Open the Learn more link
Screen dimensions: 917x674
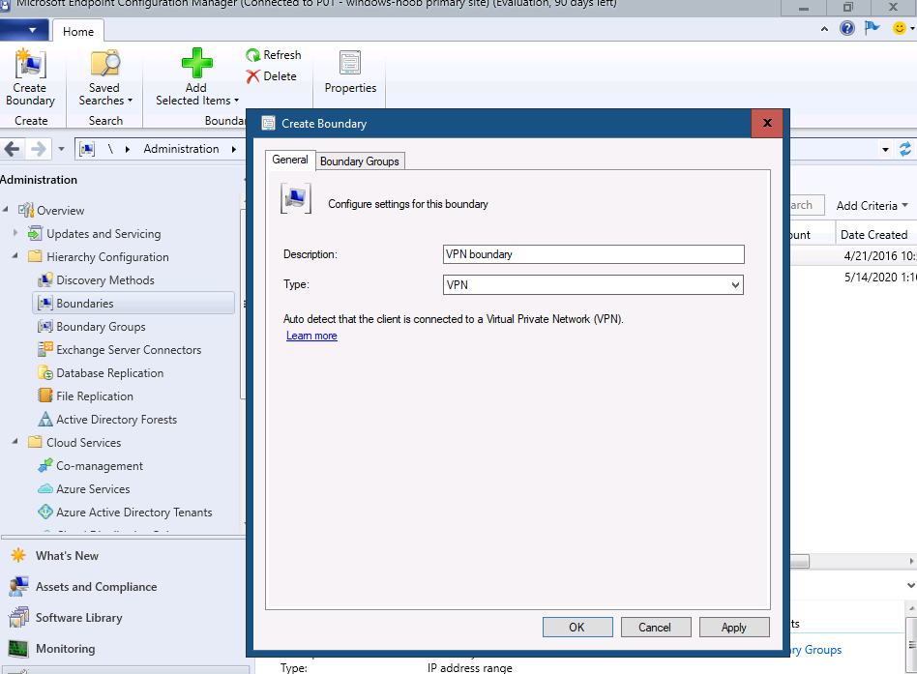(311, 336)
